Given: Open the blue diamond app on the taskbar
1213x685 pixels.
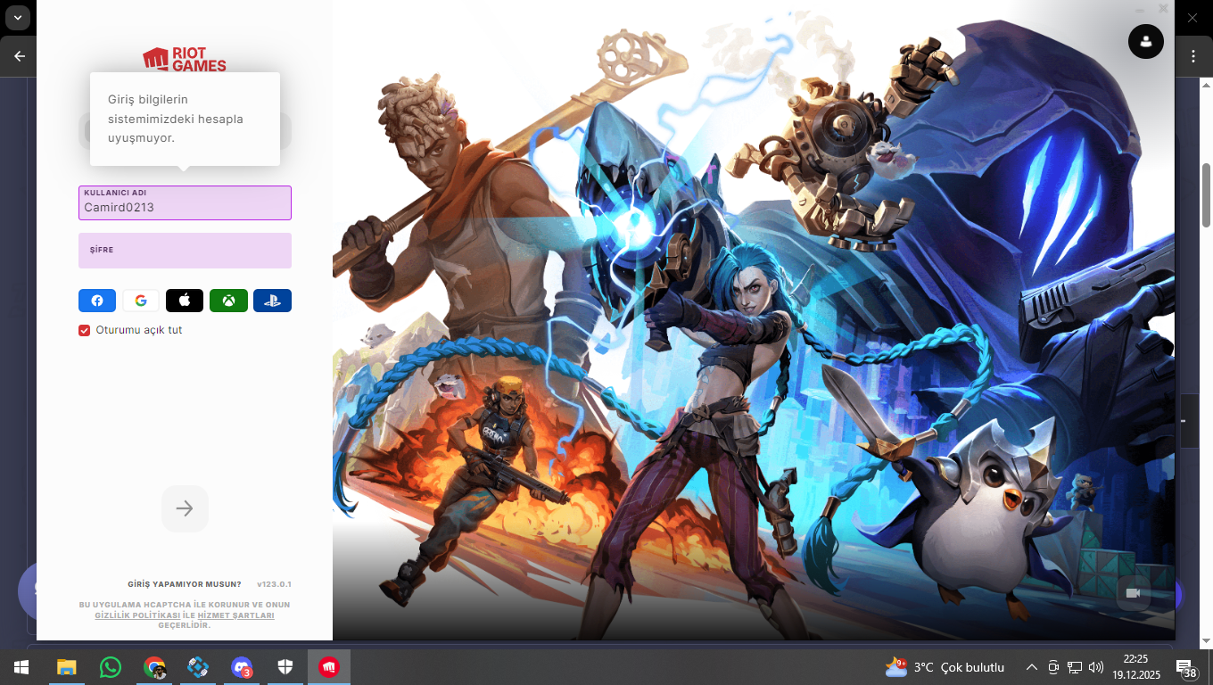Looking at the screenshot, I should click(198, 667).
